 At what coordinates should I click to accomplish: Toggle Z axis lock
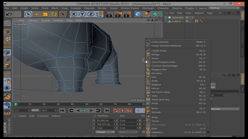[91, 14]
